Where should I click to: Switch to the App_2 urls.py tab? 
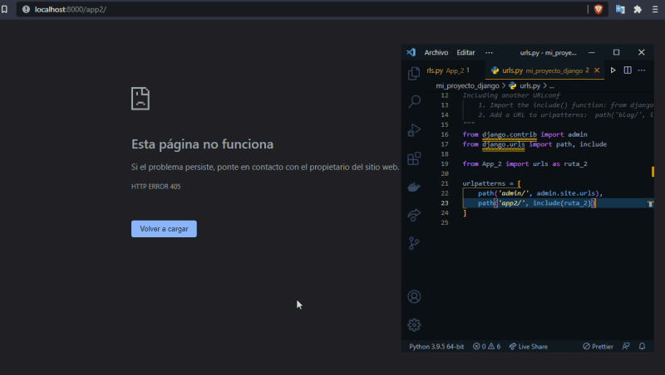pyautogui.click(x=445, y=71)
